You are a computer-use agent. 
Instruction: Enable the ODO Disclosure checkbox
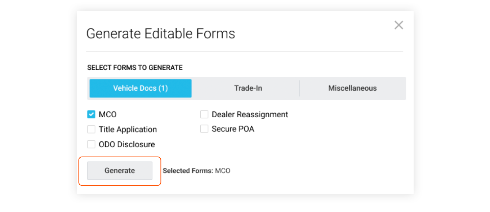(91, 144)
